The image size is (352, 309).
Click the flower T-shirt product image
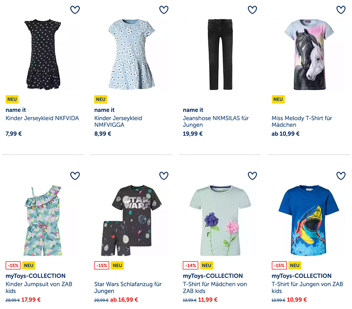(x=220, y=220)
